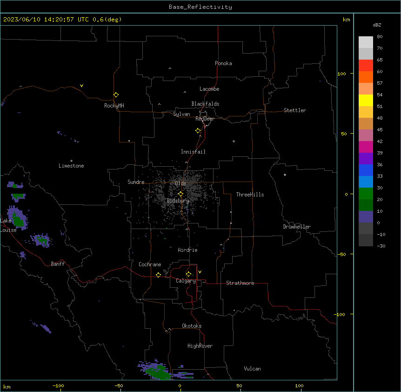Select the white plus marker north of Drumheller
Screen dimensions: 401x392
(285, 175)
